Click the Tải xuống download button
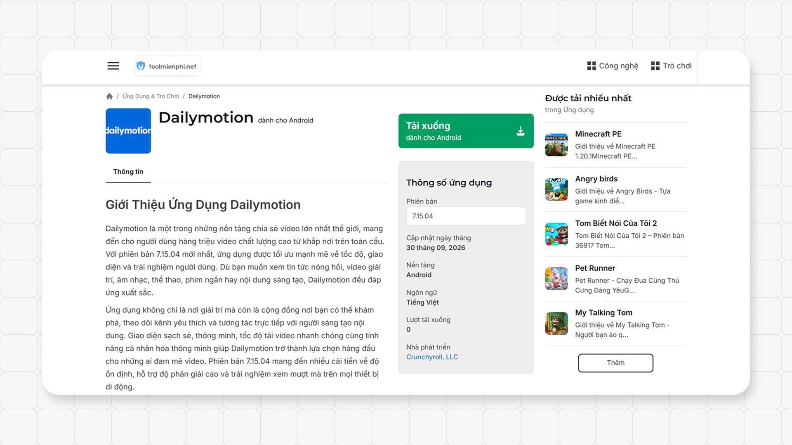Image resolution: width=792 pixels, height=445 pixels. click(x=466, y=131)
